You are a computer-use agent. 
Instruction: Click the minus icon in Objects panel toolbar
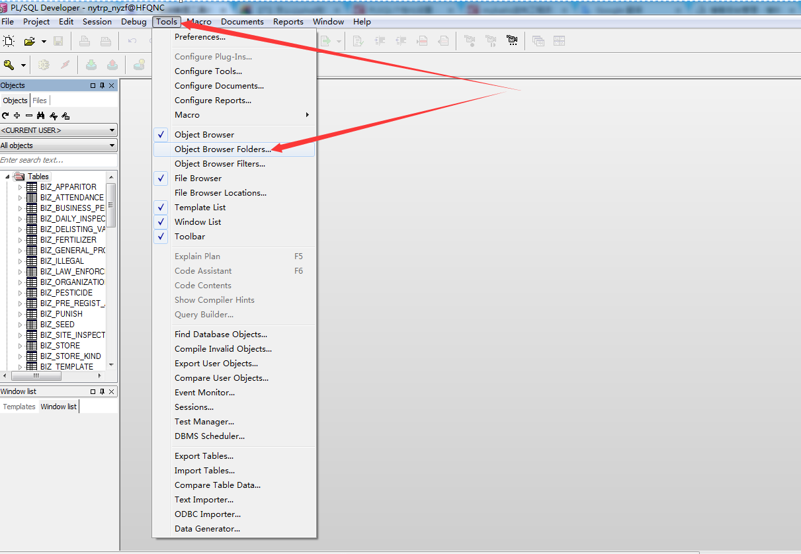28,116
